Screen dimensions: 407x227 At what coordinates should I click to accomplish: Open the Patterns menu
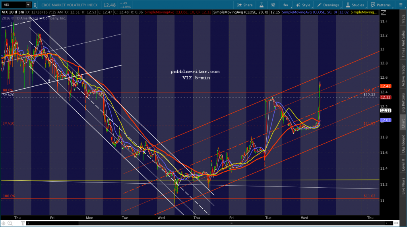pyautogui.click(x=380, y=5)
